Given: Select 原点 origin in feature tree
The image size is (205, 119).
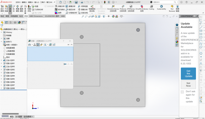Looking at the screenshot, I should (6, 57).
